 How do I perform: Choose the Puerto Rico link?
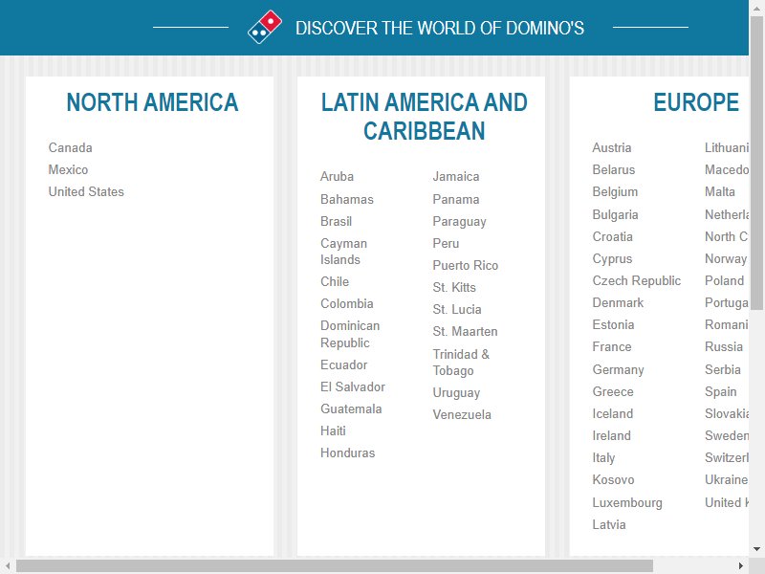pos(466,265)
